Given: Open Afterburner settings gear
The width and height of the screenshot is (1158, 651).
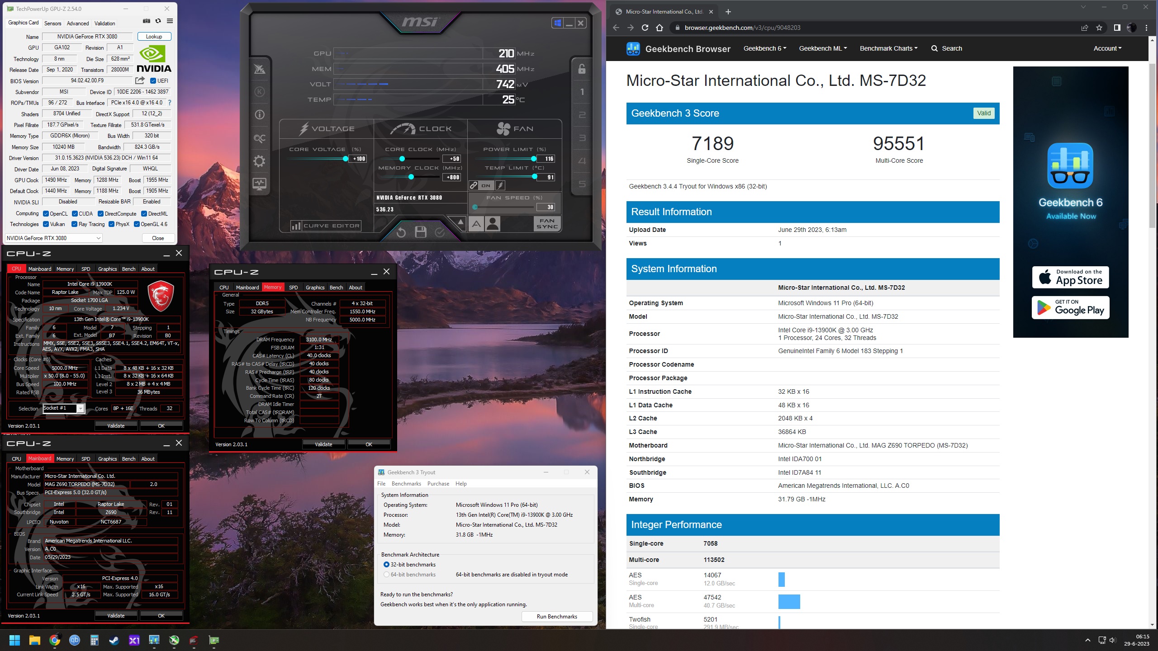Looking at the screenshot, I should pos(259,161).
